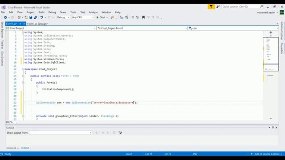The width and height of the screenshot is (285, 160).
Task: Click the code minimap scrollbar thumb
Action: click(271, 54)
